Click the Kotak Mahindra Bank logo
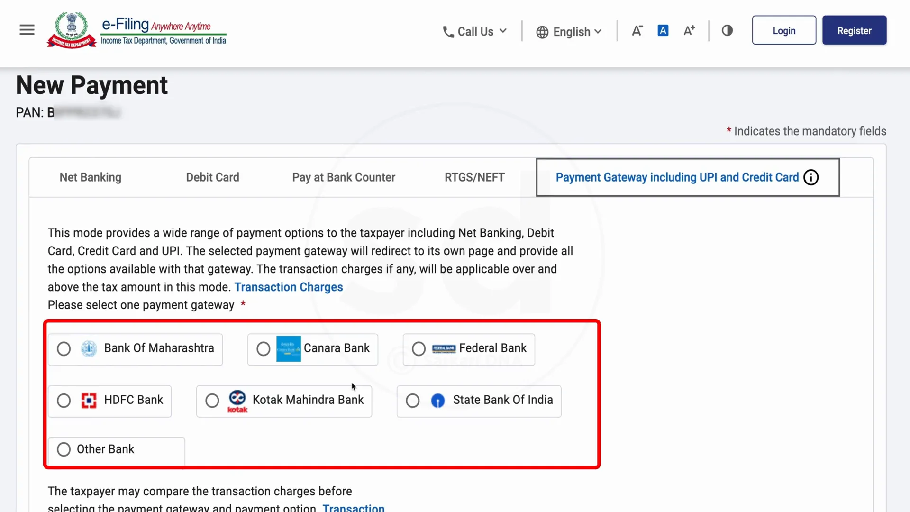Screen dimensions: 910x512 [x=237, y=401]
